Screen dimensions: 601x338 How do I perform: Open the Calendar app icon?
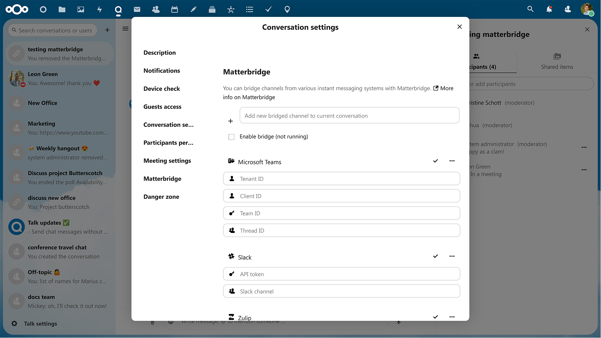coord(175,9)
